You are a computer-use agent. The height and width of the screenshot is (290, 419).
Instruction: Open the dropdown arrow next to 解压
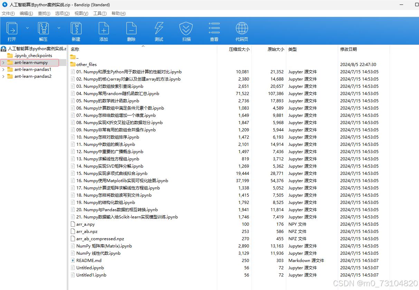(x=59, y=28)
